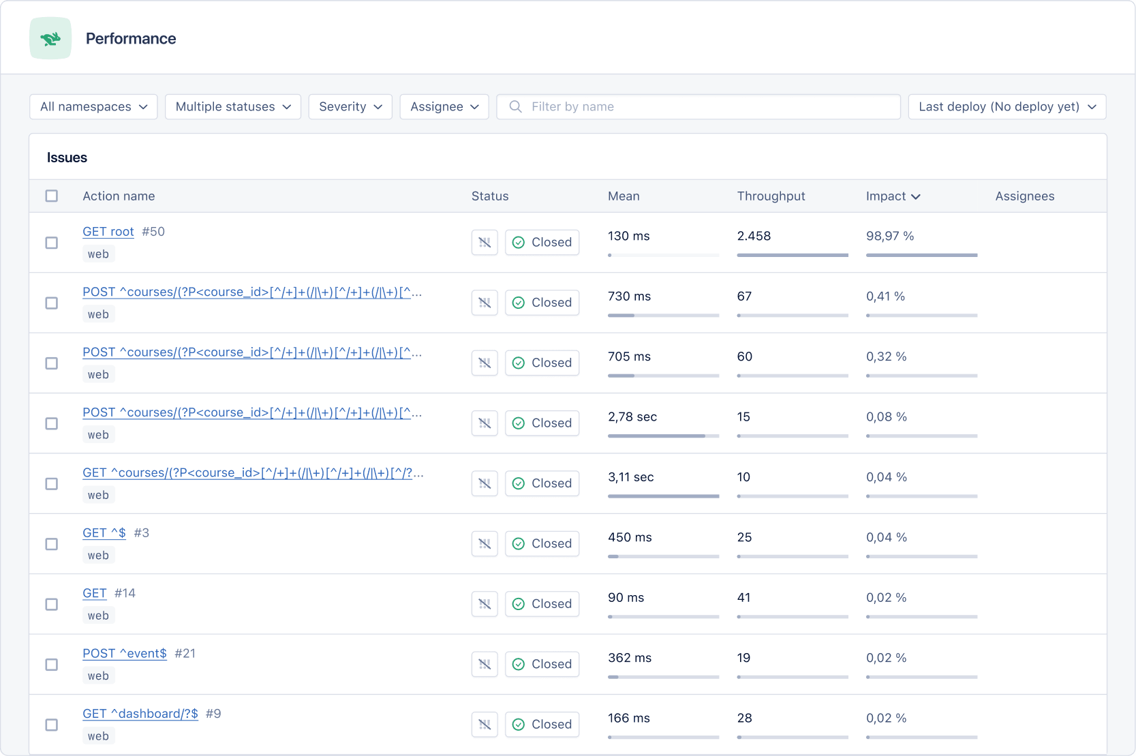Click the severity icon in 705 ms row

click(485, 363)
